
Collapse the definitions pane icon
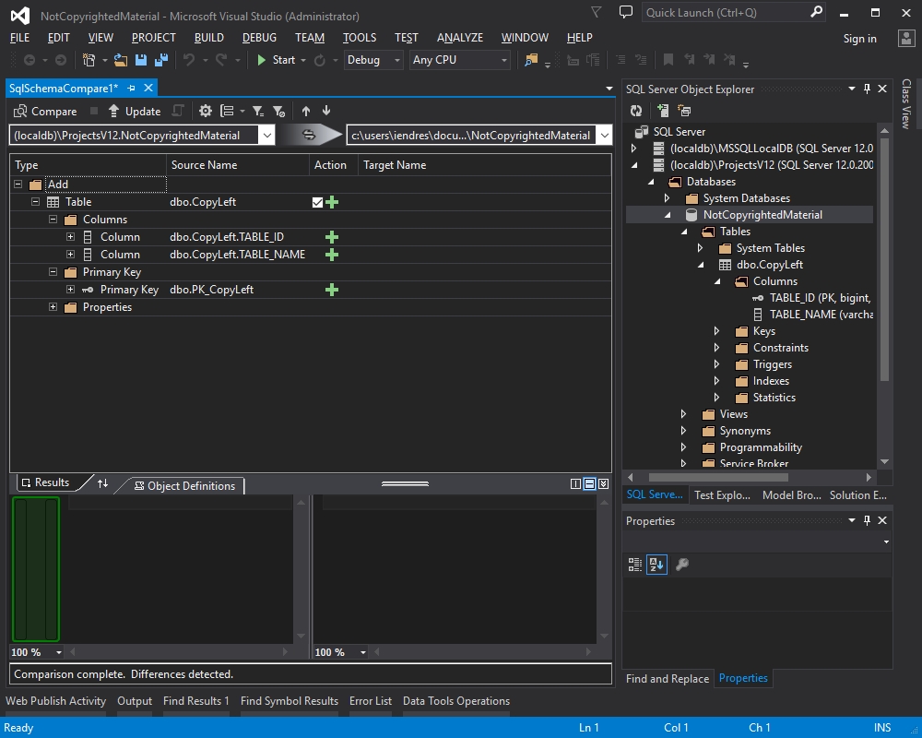[603, 483]
